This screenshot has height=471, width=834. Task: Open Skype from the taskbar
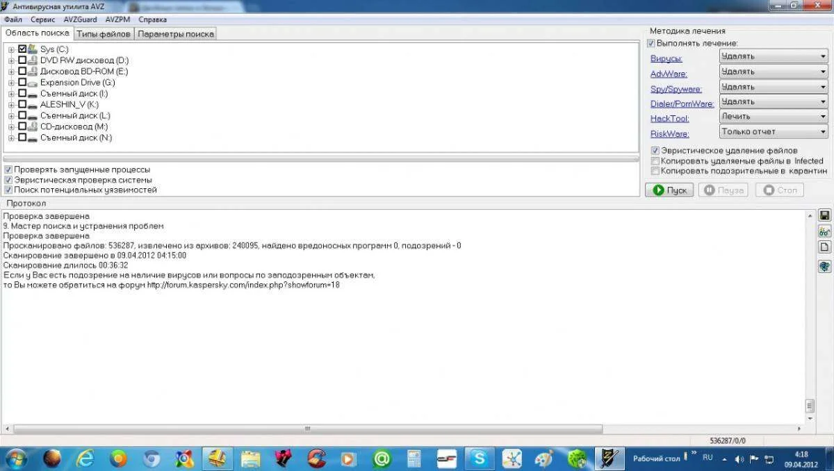tap(479, 458)
